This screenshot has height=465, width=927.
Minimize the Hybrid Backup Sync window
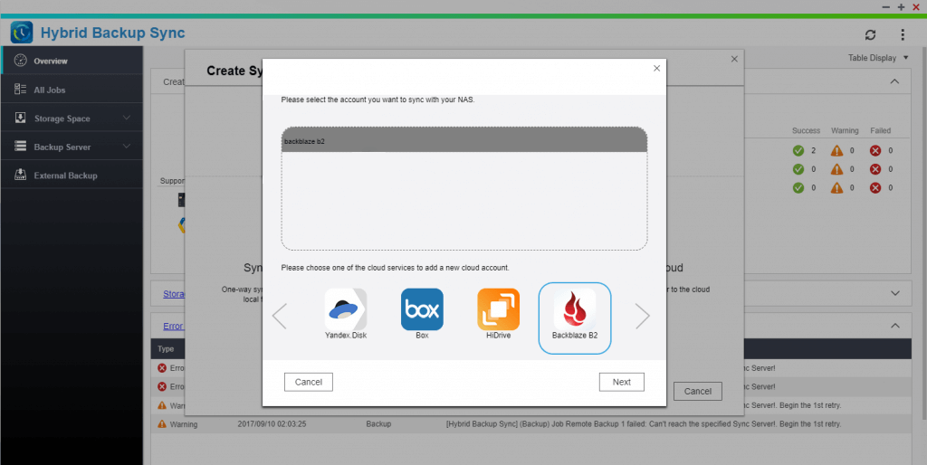pyautogui.click(x=885, y=7)
